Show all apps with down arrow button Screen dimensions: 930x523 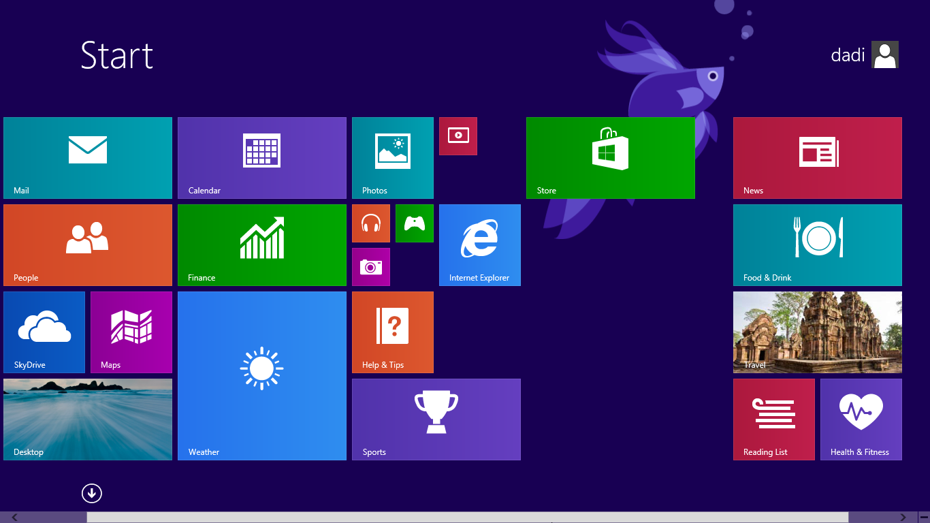91,493
